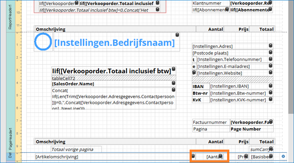Click the database icon on [Basisbed detail field

[271, 156]
